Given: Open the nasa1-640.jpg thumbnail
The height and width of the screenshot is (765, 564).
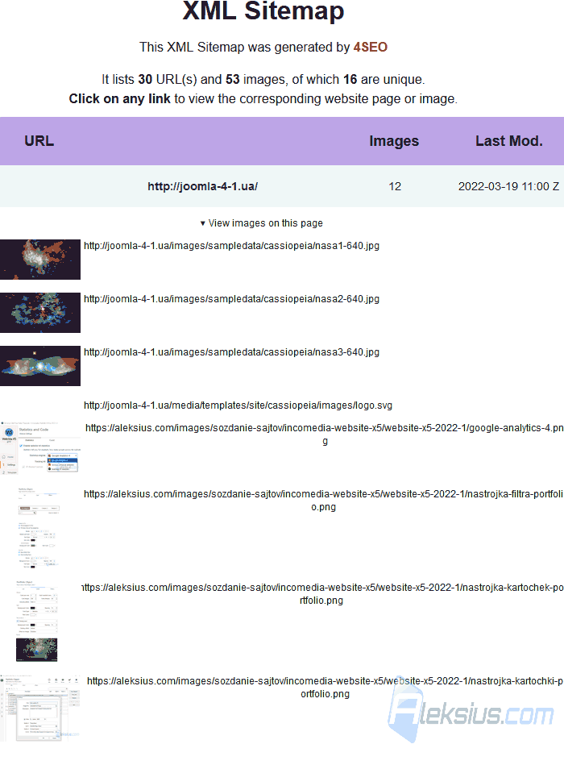Looking at the screenshot, I should pyautogui.click(x=40, y=260).
